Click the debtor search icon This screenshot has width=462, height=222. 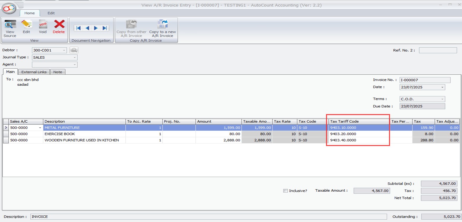click(x=74, y=50)
